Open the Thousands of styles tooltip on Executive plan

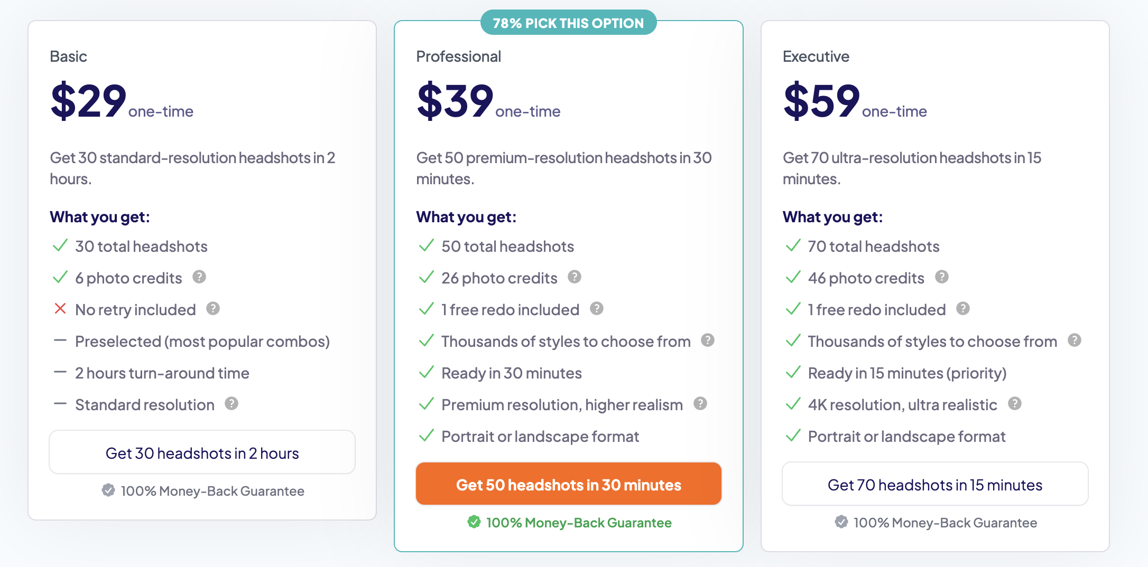(x=1074, y=341)
